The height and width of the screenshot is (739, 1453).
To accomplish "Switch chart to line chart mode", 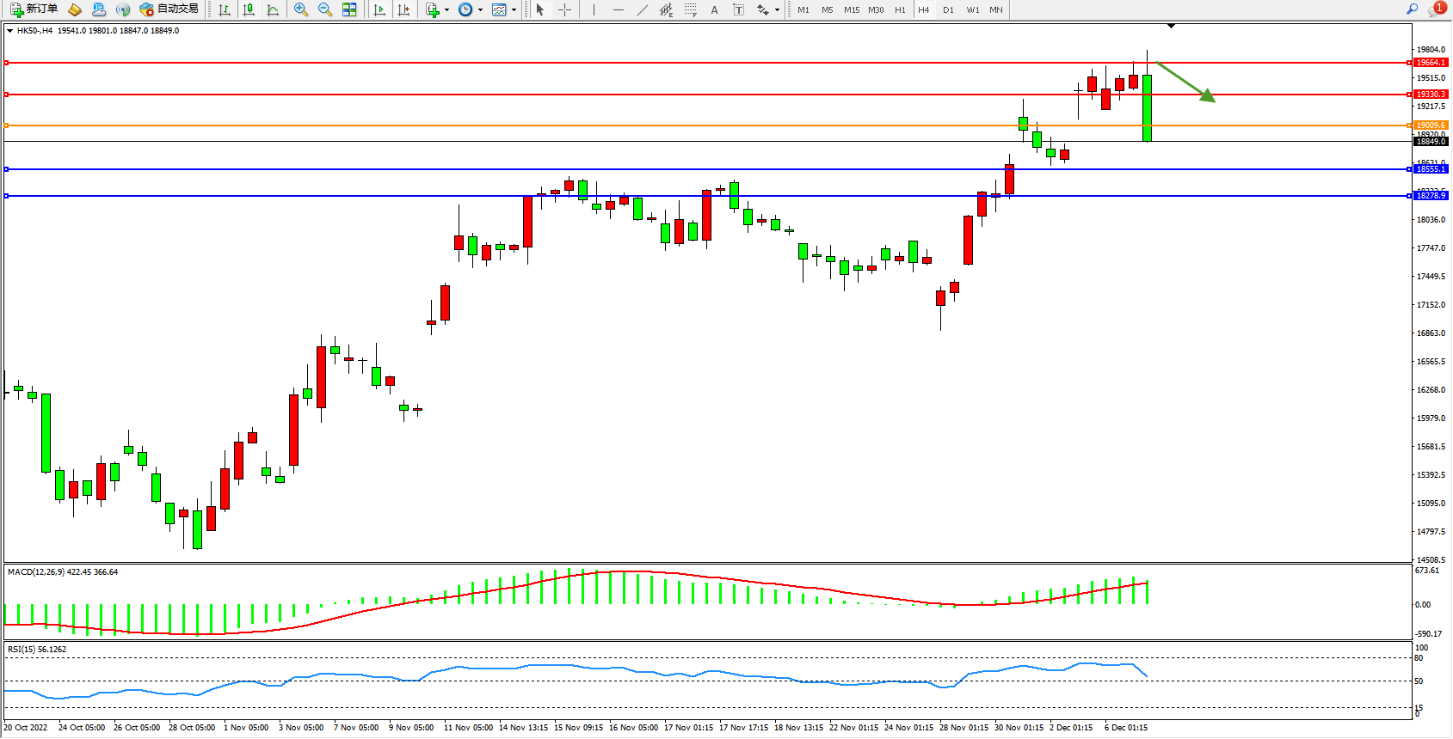I will pos(273,9).
